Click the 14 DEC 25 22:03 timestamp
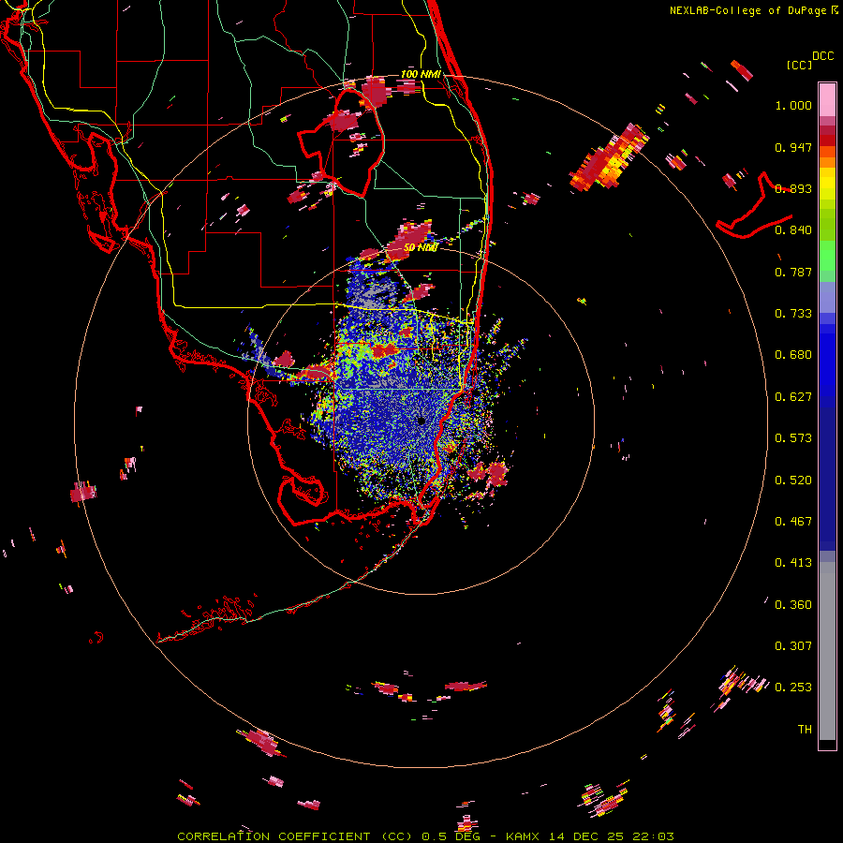Viewport: 843px width, 843px height. [x=612, y=836]
